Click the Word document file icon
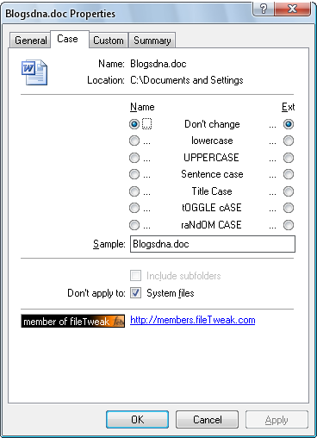The image size is (317, 438). click(34, 72)
